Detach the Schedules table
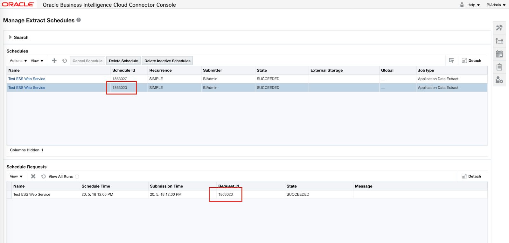Viewport: 509px width, 243px height. pyautogui.click(x=471, y=60)
